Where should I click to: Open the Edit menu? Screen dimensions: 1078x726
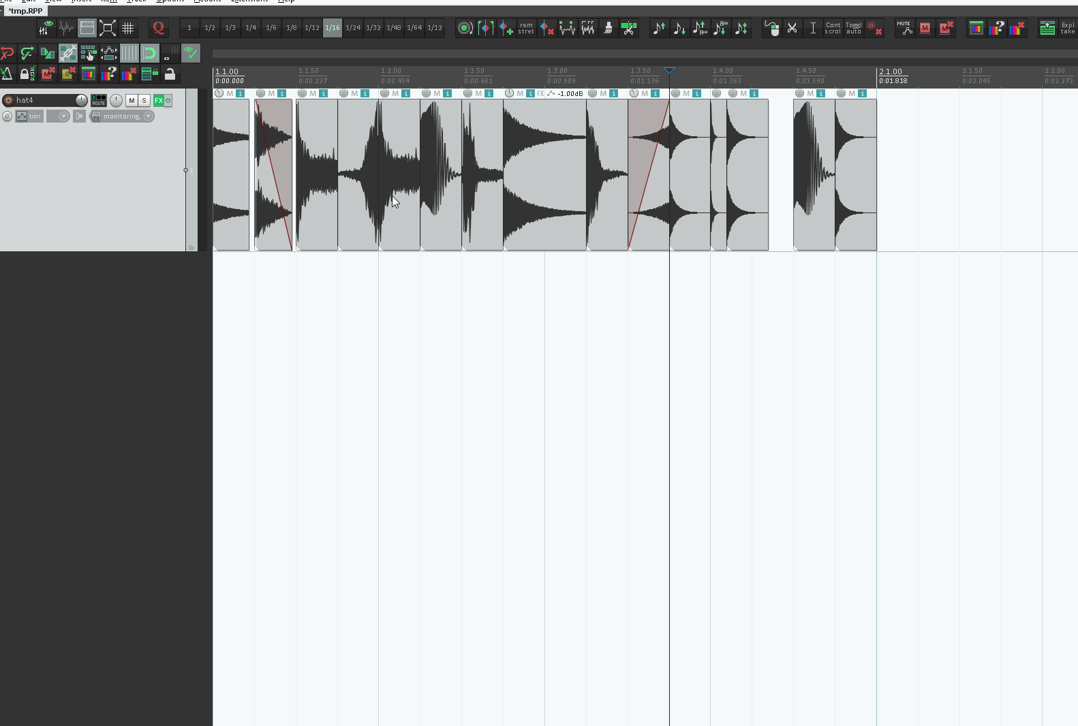click(x=29, y=1)
